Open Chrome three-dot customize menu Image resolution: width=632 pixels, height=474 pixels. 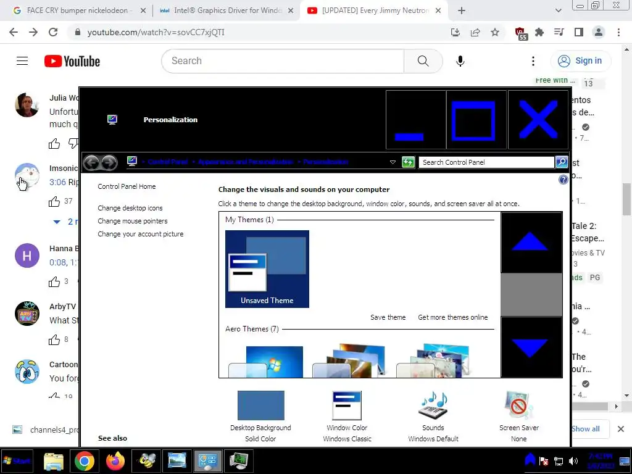click(618, 32)
